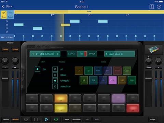Start recording with the circle record button

coord(26,119)
